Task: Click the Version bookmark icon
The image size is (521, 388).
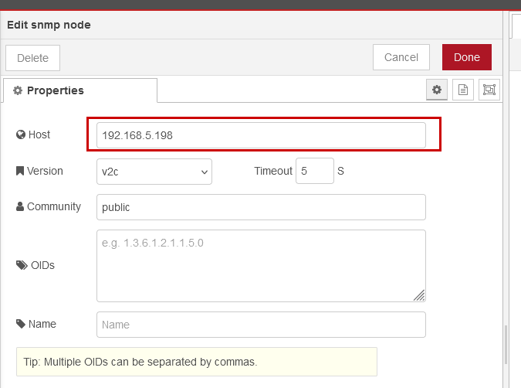Action: (20, 171)
